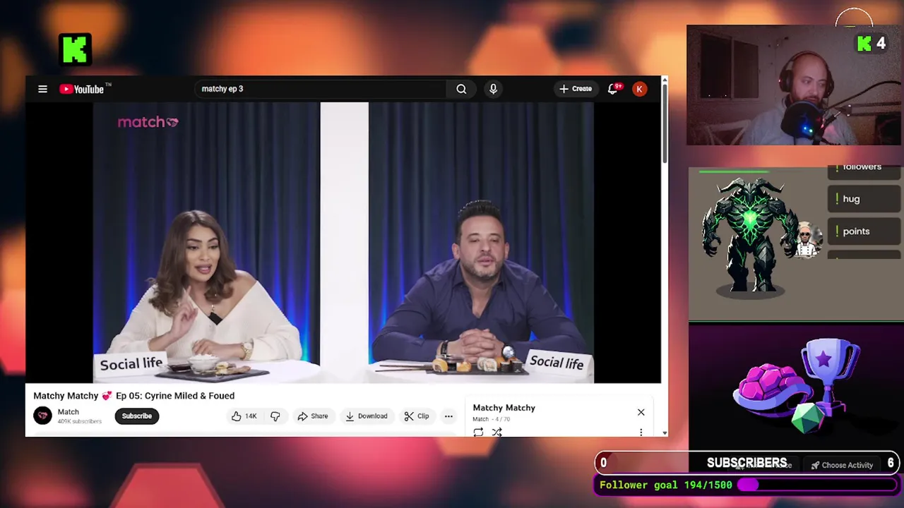This screenshot has height=508, width=904.
Task: Open the Create upload menu
Action: point(576,89)
